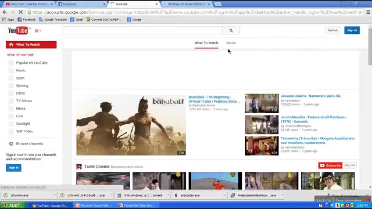Image resolution: width=372 pixels, height=209 pixels.
Task: Open the Convert DOC to PDF bookmark
Action: point(104,20)
